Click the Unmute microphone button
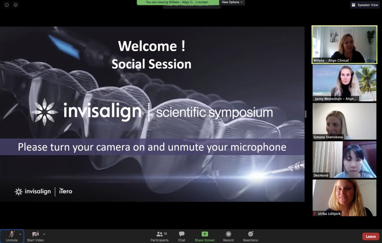This screenshot has height=243, width=382. click(x=12, y=236)
